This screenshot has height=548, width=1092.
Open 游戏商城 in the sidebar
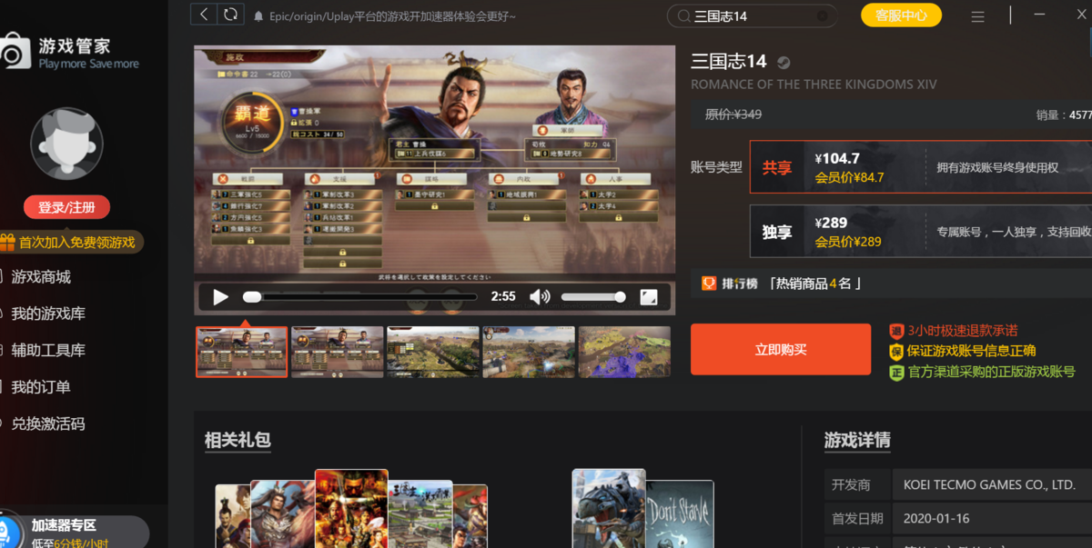(41, 276)
